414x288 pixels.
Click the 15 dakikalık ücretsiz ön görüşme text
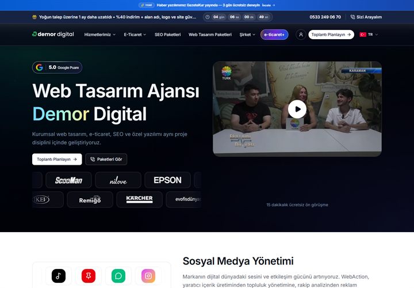[297, 204]
